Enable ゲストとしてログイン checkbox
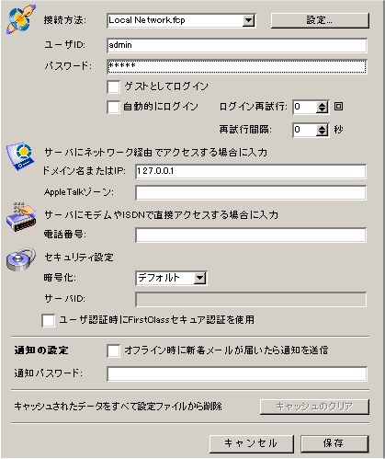Image resolution: width=385 pixels, height=459 pixels. (114, 86)
